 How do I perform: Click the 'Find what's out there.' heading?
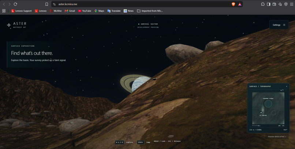pos(32,53)
